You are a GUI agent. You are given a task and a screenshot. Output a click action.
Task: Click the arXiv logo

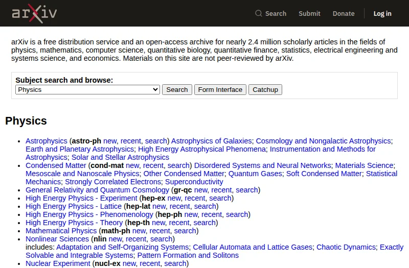[34, 13]
